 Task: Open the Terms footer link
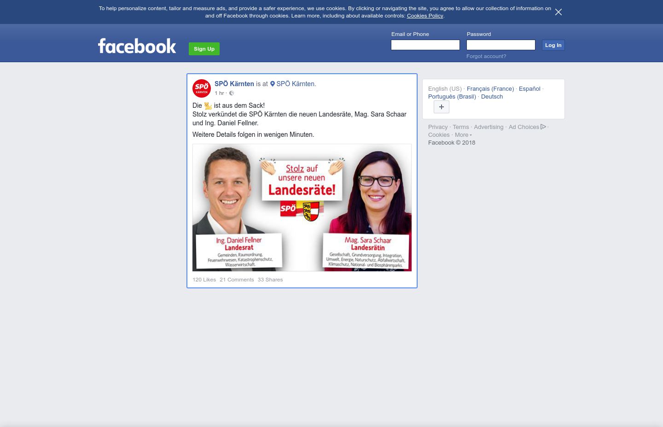[x=460, y=127]
